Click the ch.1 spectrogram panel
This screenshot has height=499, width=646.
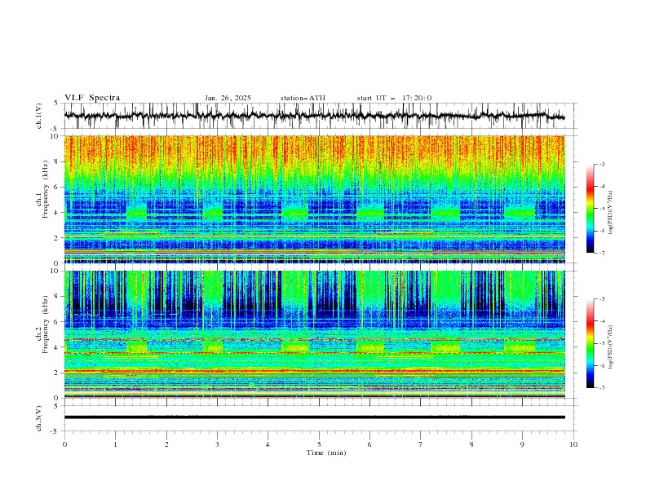tap(315, 199)
